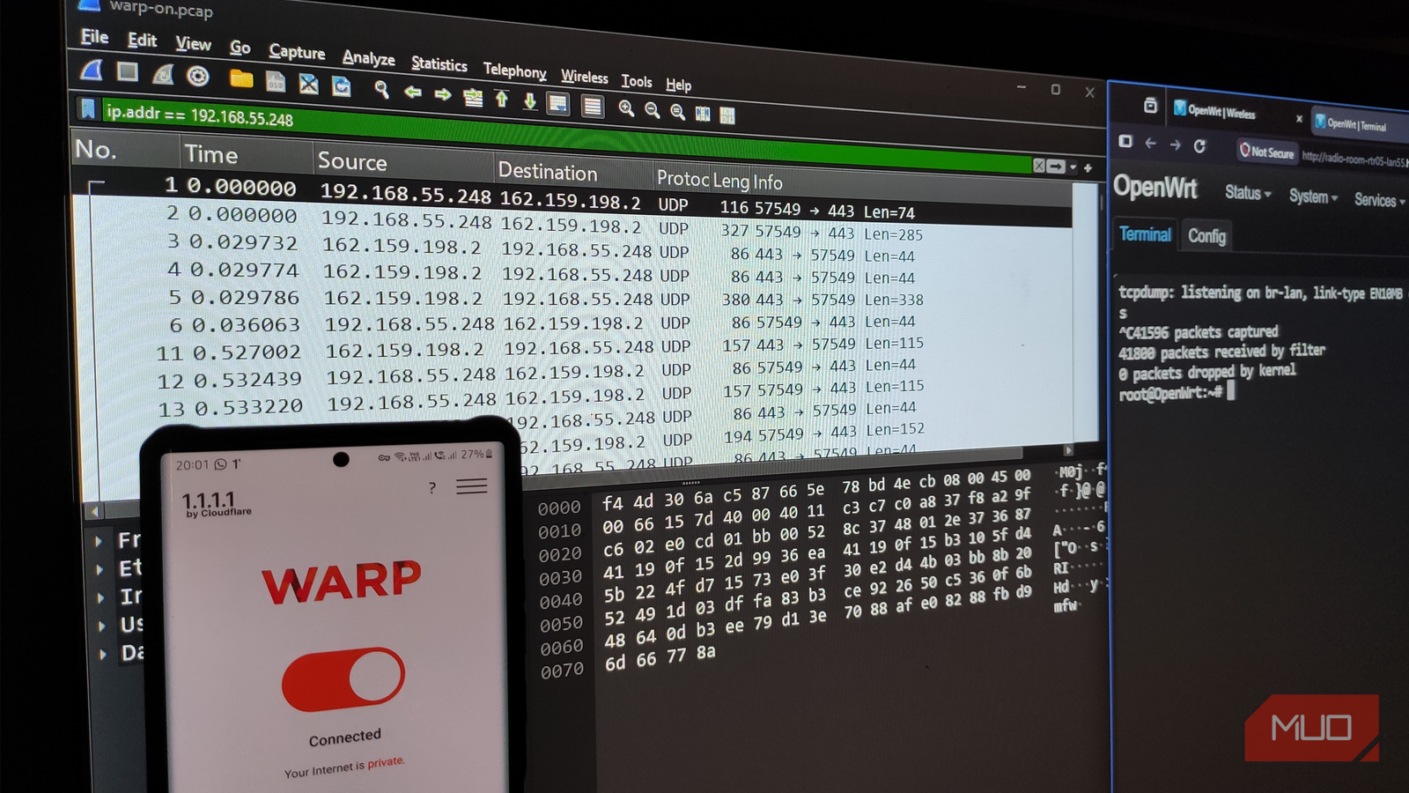Open the Analyze menu
This screenshot has width=1409, height=793.
tap(368, 58)
